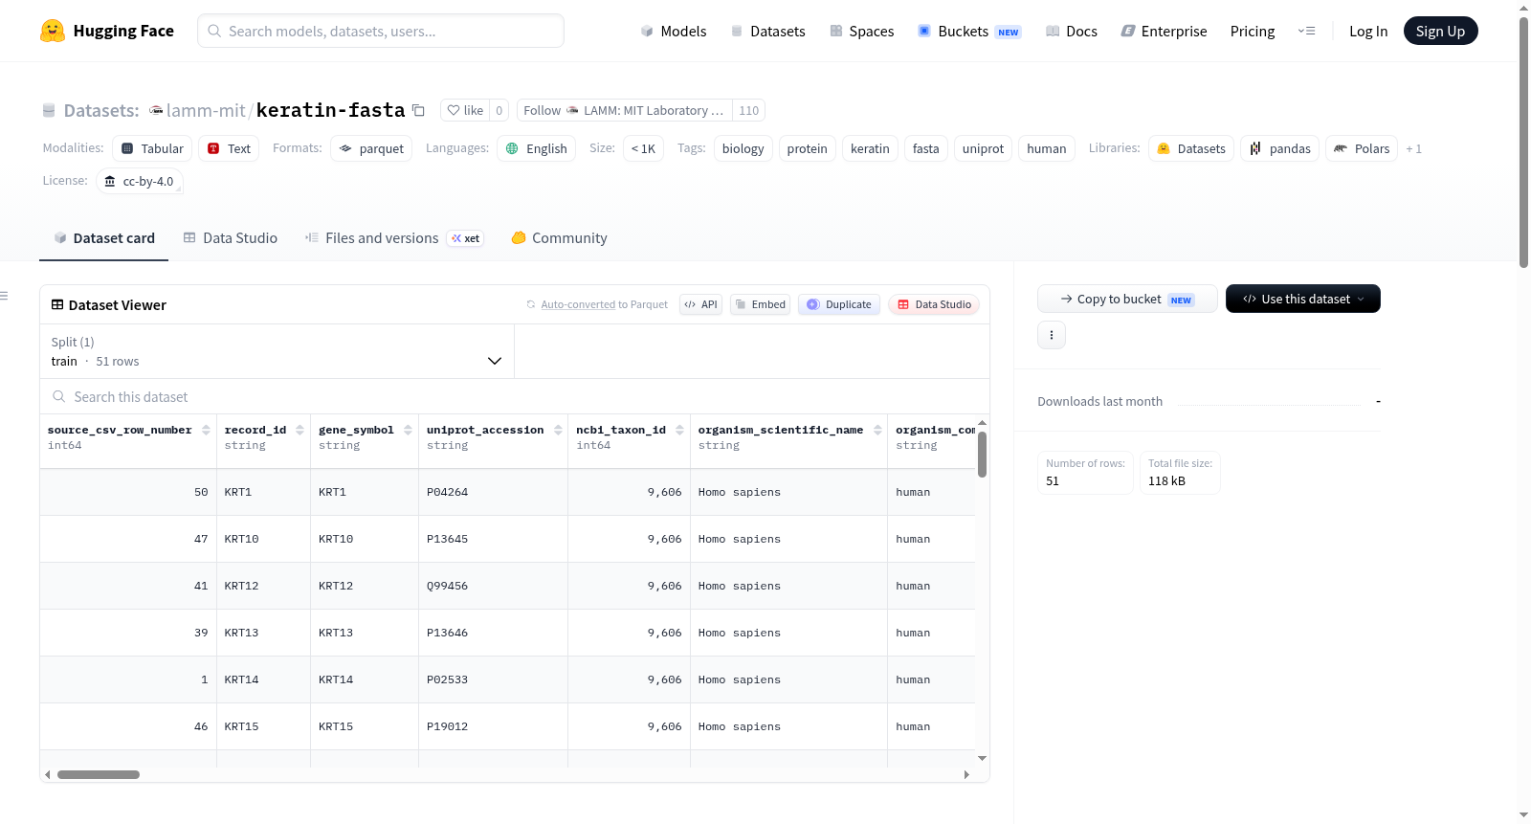Click Copy to bucket button
1531x824 pixels.
point(1127,299)
